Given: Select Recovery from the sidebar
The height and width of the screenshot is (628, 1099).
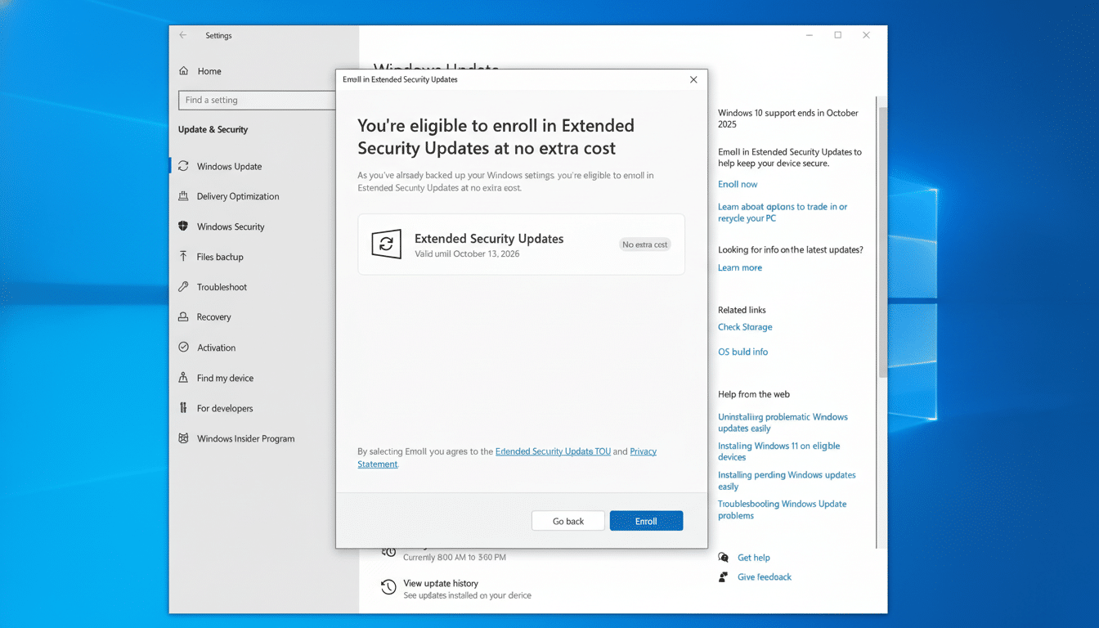Looking at the screenshot, I should (x=218, y=317).
